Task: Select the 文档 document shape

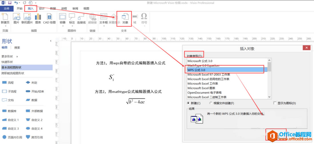Action: (8, 100)
